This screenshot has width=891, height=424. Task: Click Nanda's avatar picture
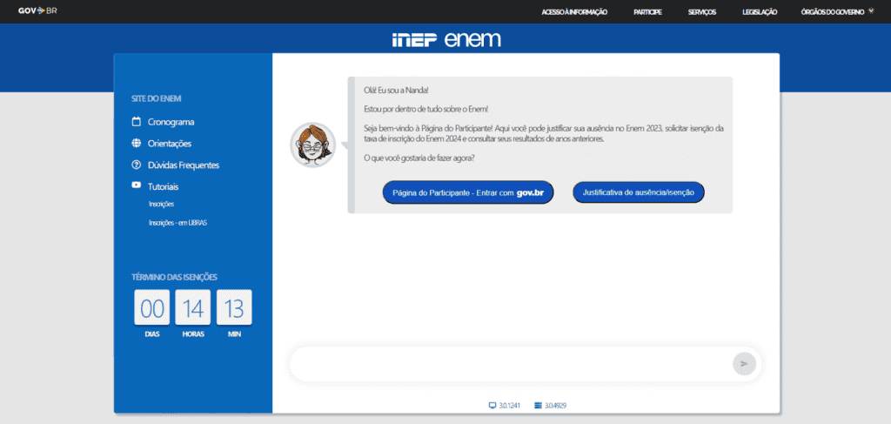tap(313, 145)
